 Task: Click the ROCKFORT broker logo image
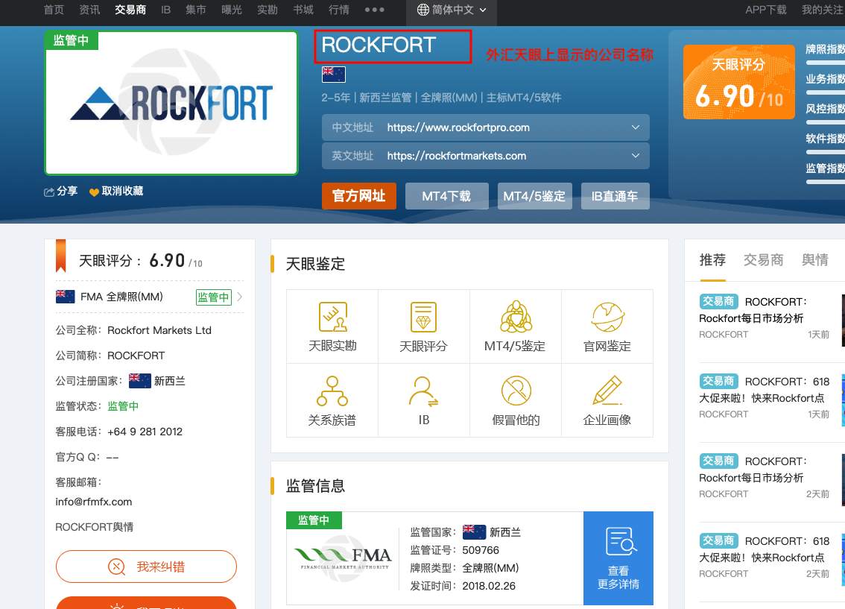click(x=171, y=103)
